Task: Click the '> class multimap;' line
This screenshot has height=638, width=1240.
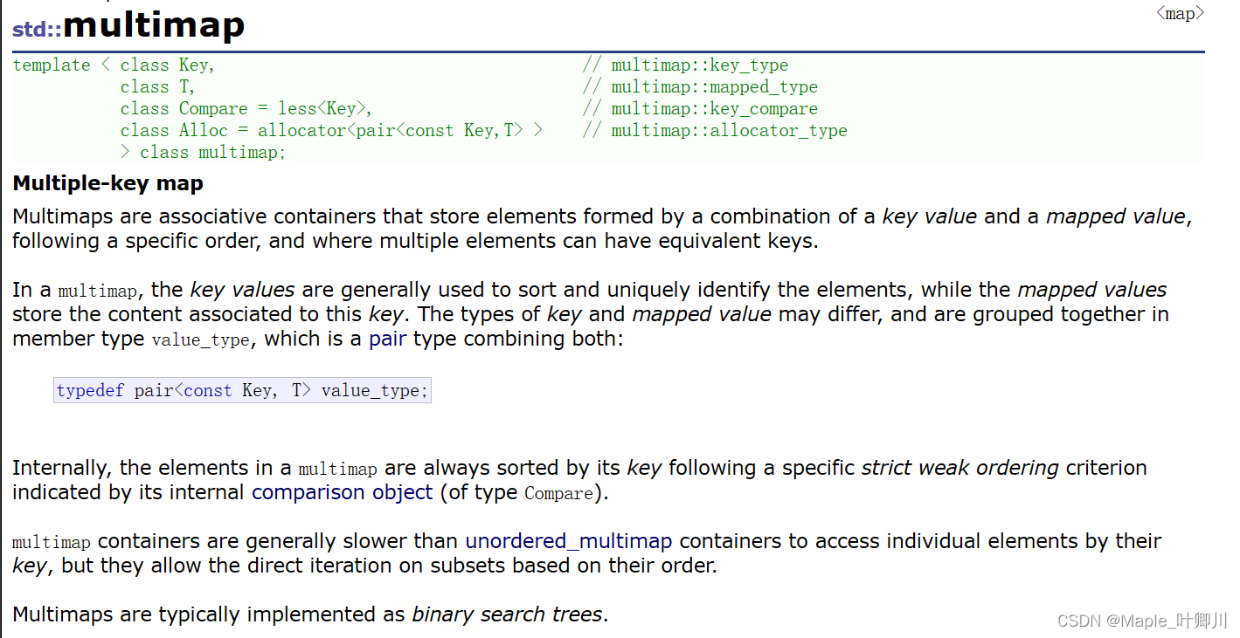Action: 203,152
